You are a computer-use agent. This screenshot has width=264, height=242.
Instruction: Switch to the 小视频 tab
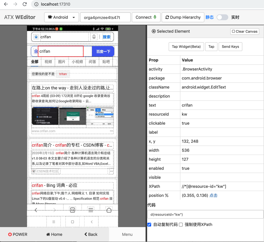(77, 62)
